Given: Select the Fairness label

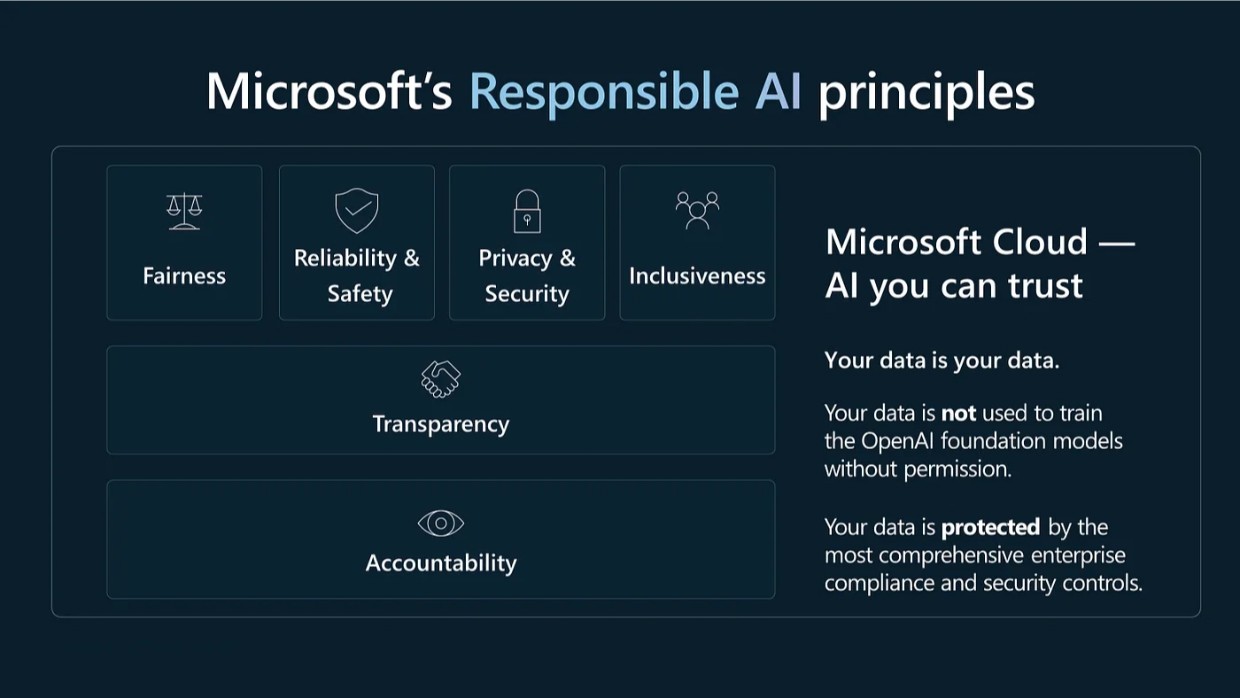Looking at the screenshot, I should pyautogui.click(x=184, y=275).
